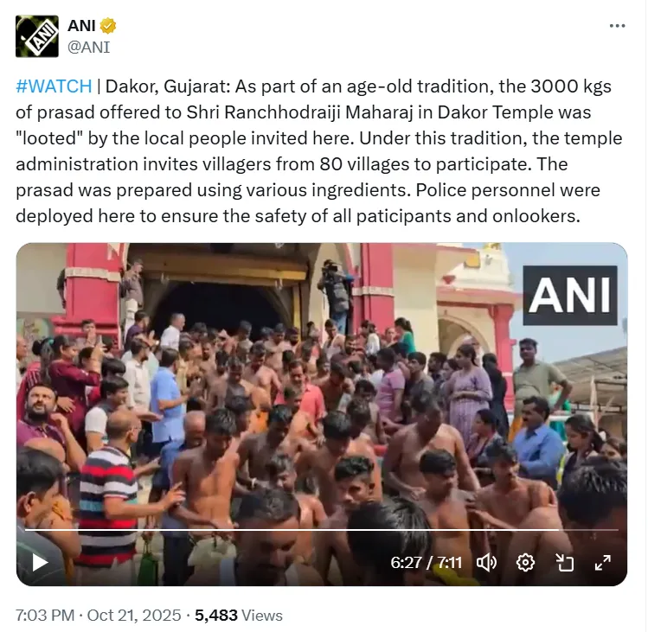Mute the video using speaker icon
The width and height of the screenshot is (648, 632).
[x=486, y=563]
